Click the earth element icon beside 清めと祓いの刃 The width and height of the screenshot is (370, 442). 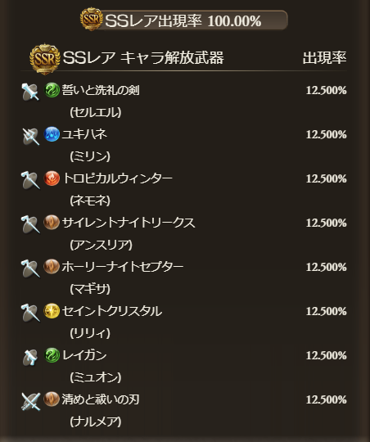point(52,399)
